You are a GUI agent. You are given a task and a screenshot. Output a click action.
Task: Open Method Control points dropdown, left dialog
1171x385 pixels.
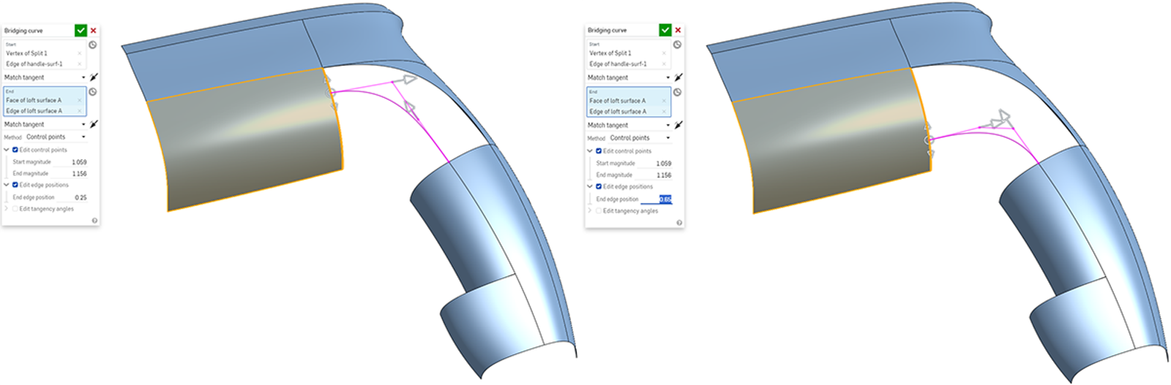[x=56, y=137]
